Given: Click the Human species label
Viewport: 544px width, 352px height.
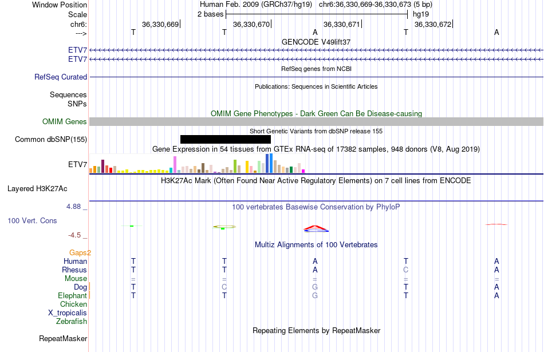Looking at the screenshot, I should [x=75, y=261].
